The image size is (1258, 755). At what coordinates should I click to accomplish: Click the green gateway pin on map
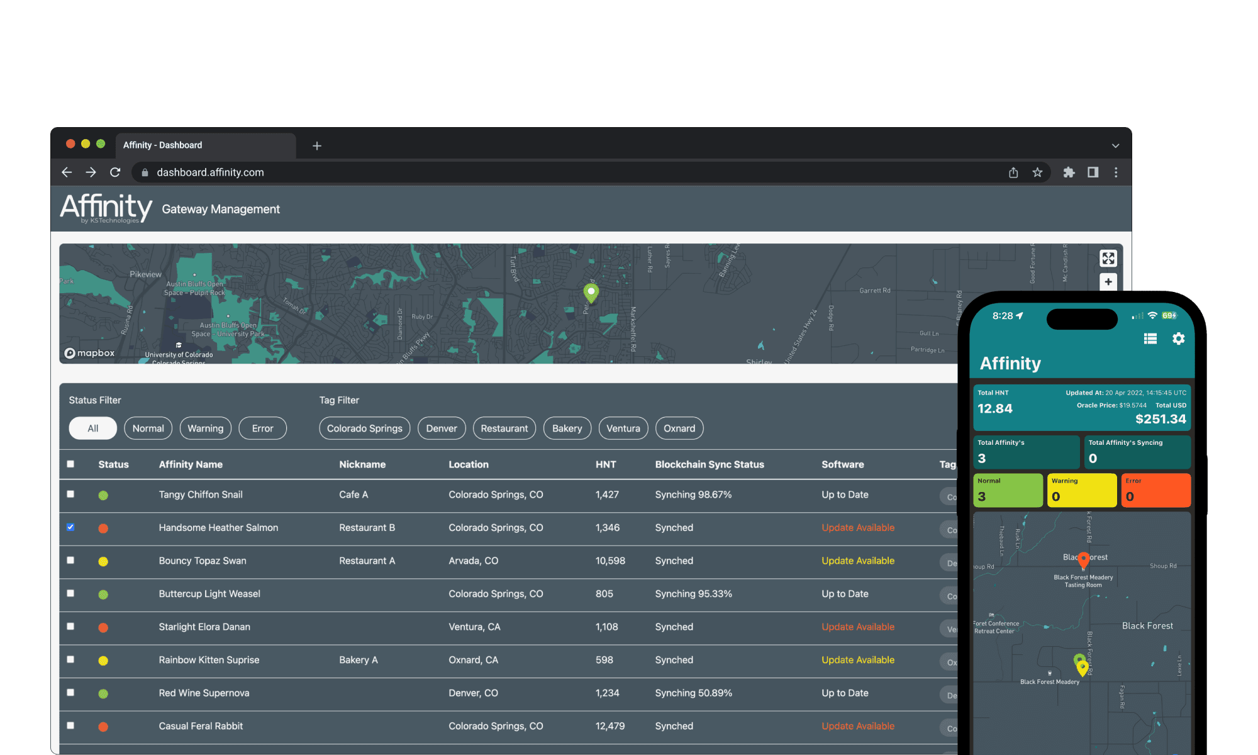point(591,292)
